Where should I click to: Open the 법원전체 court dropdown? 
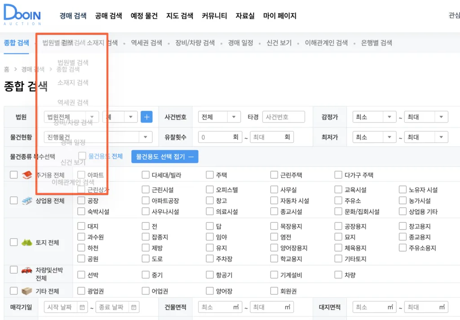(x=71, y=117)
